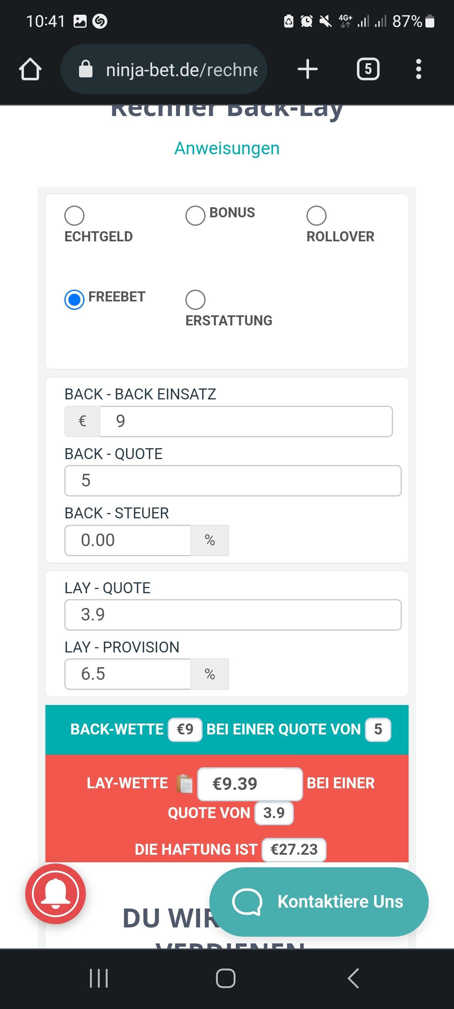The image size is (454, 1009).
Task: Open the Anweisungen link
Action: pyautogui.click(x=227, y=148)
